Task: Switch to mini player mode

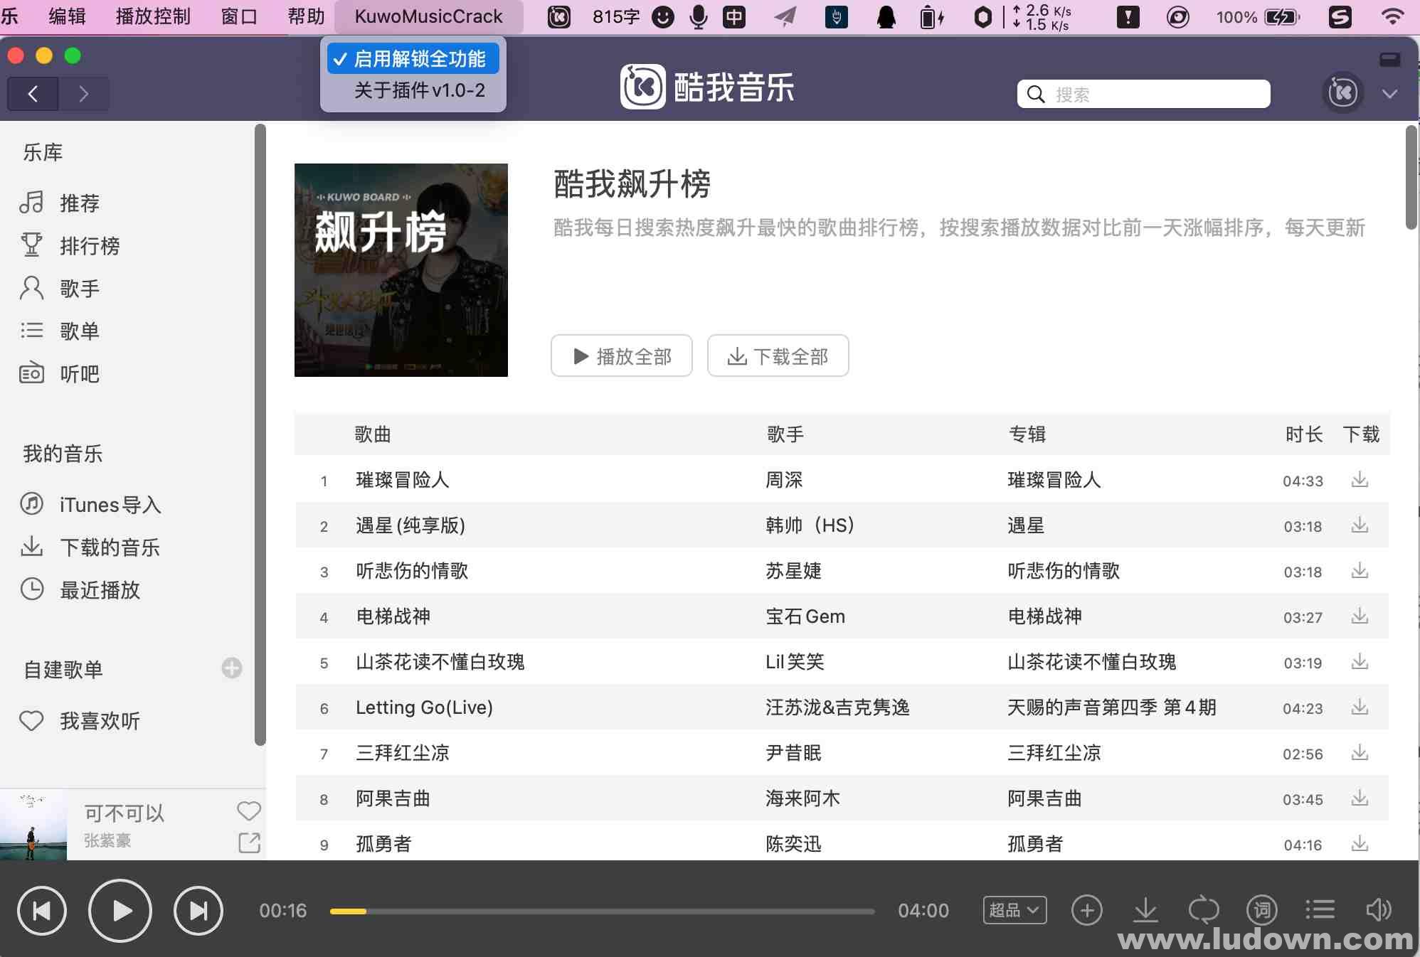Action: pyautogui.click(x=1389, y=59)
